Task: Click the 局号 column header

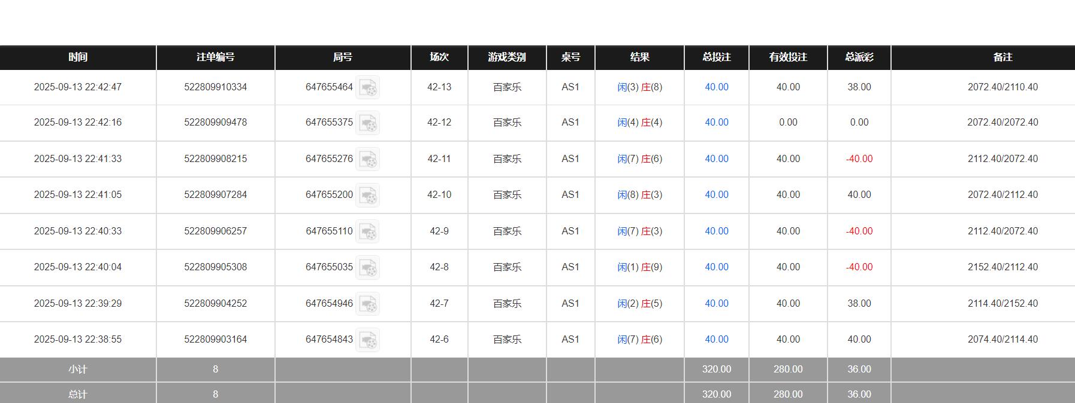Action: coord(343,57)
